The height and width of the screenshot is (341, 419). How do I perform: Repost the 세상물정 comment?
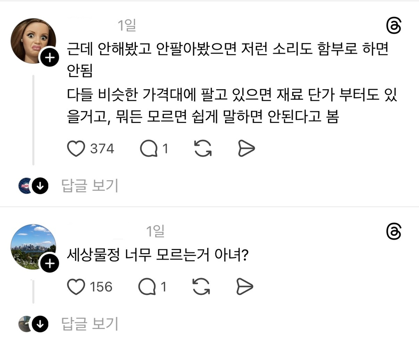[202, 287]
